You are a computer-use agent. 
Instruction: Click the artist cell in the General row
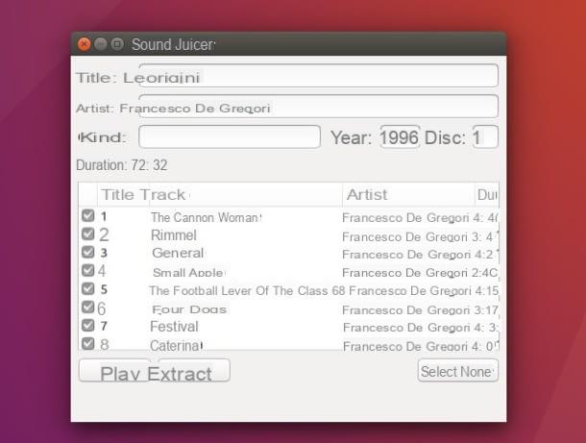point(406,255)
